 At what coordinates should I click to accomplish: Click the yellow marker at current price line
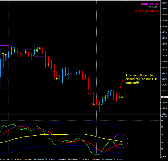point(122,97)
